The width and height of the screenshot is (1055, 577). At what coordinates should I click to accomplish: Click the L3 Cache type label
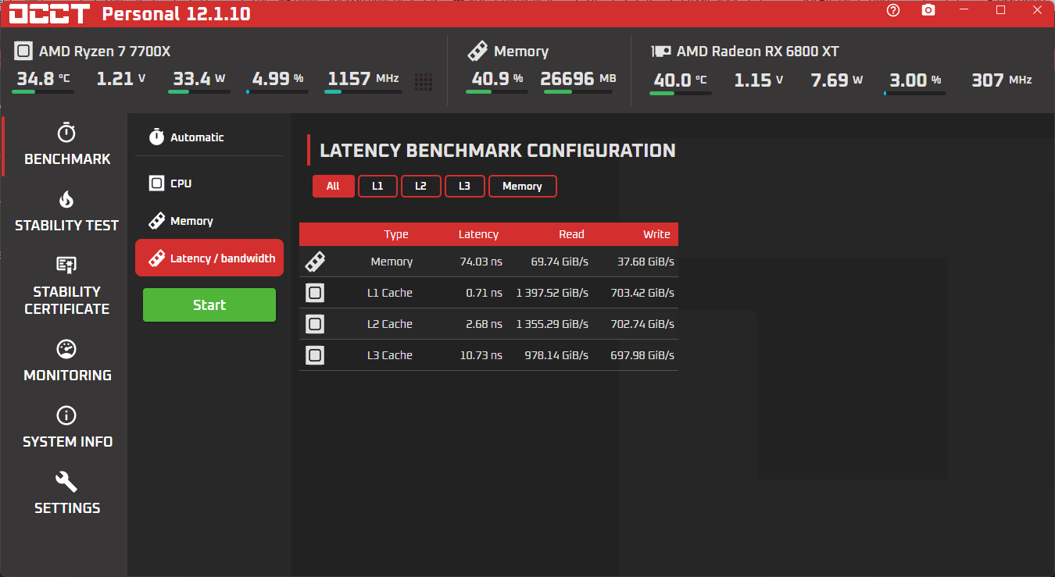click(x=389, y=355)
